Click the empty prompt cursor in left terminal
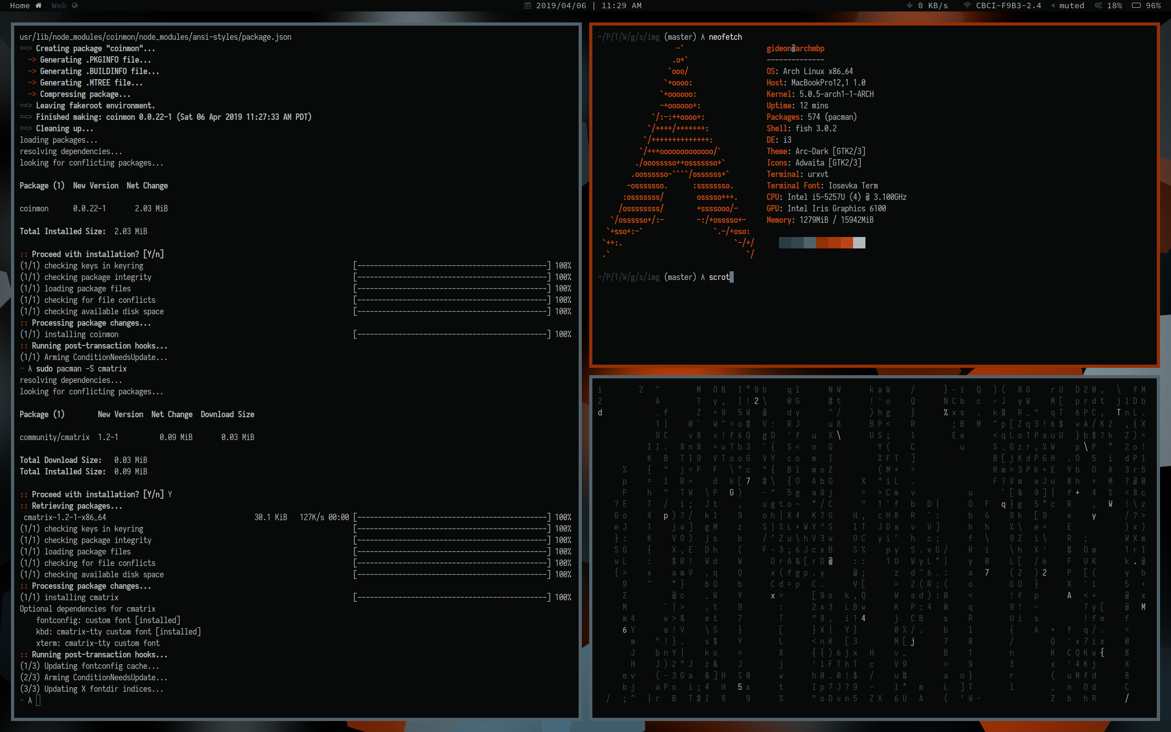Screen dimensions: 1171x732 [38, 700]
